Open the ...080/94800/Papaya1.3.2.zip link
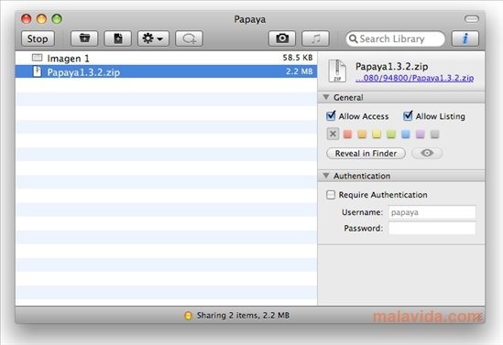Screen dimensions: 503x345 pyautogui.click(x=414, y=78)
